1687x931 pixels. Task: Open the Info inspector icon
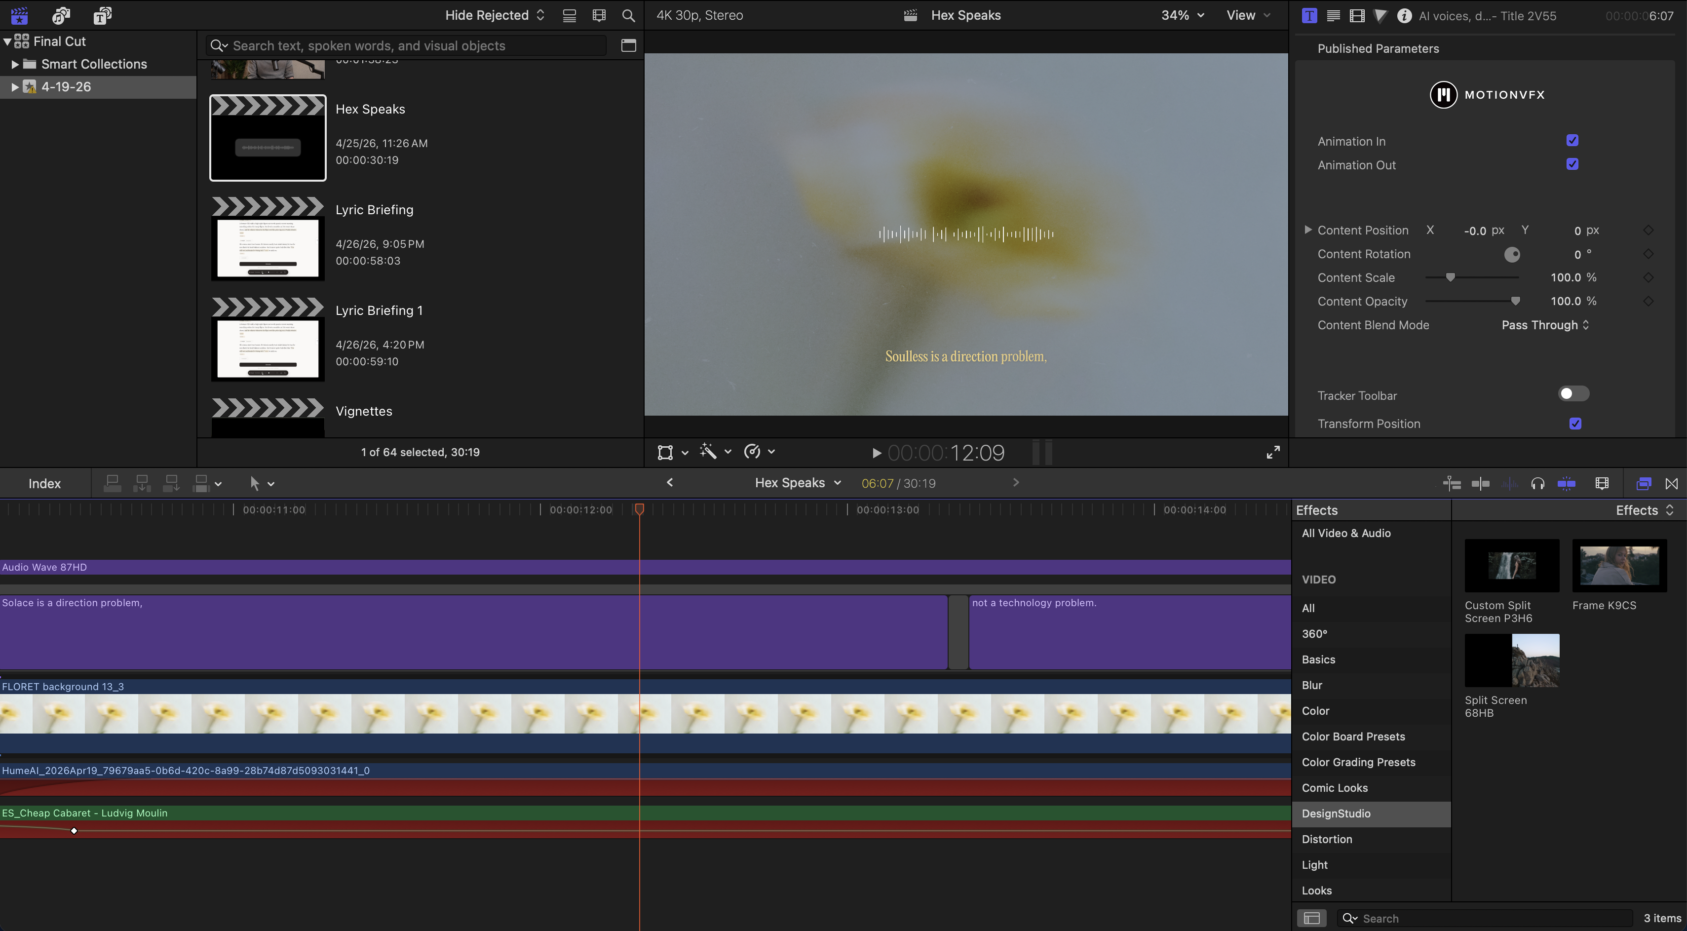click(x=1403, y=16)
